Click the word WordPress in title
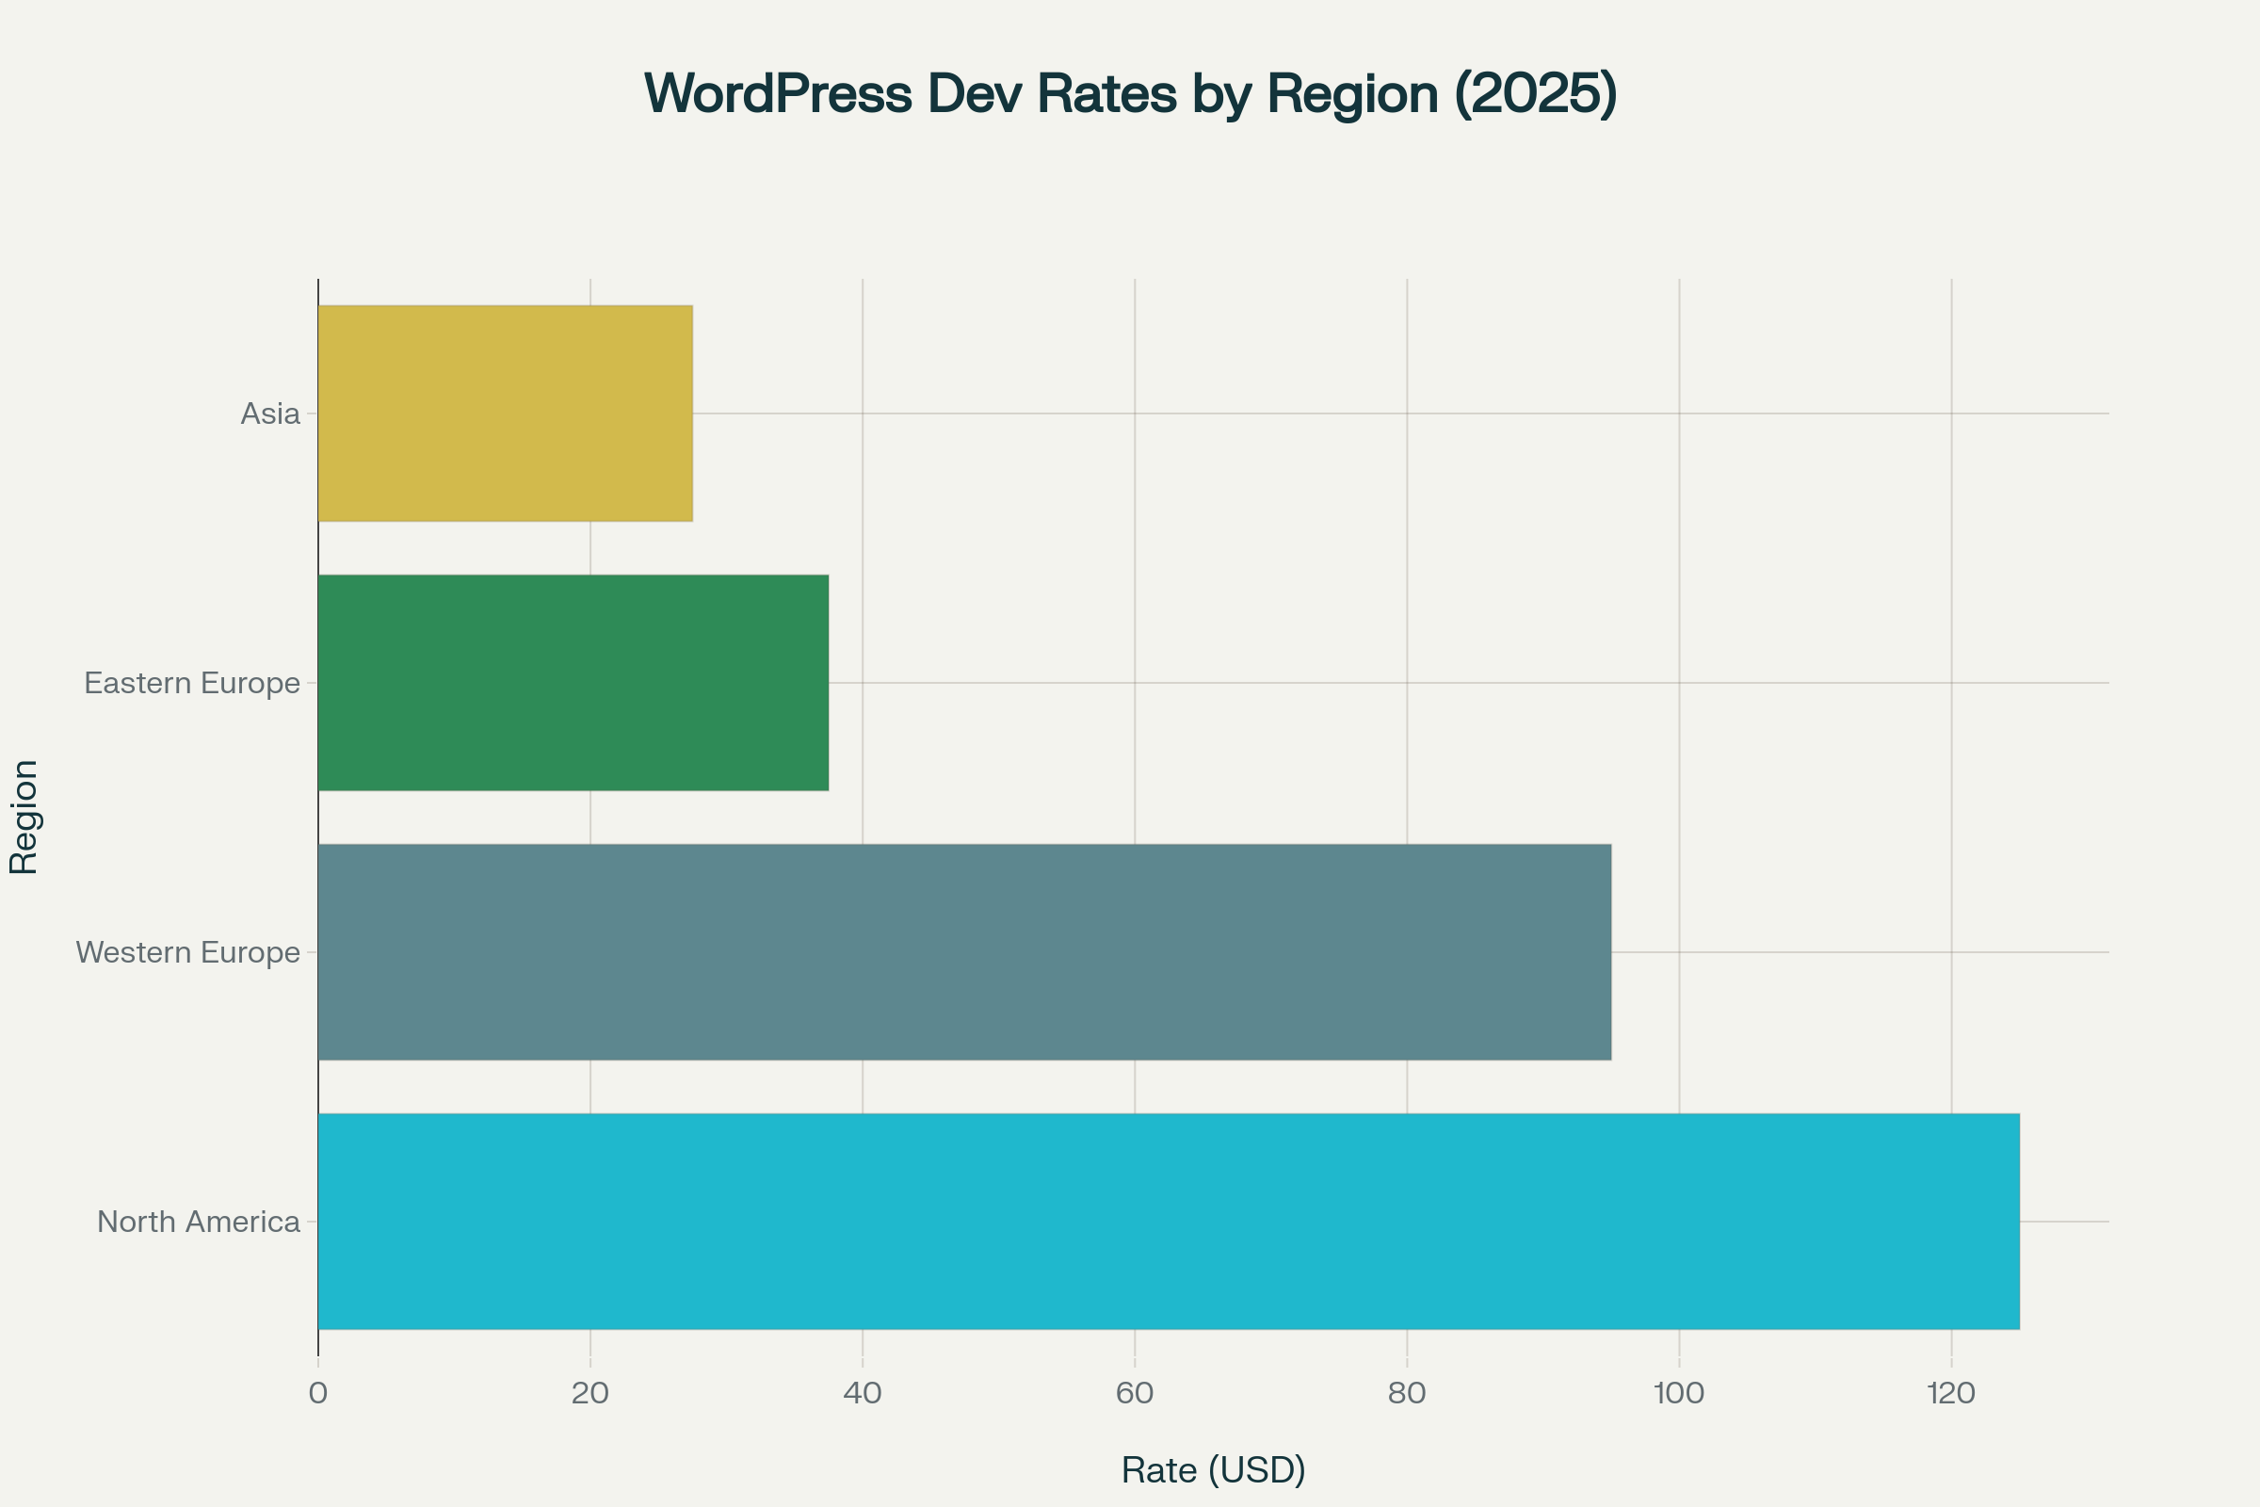The height and width of the screenshot is (1507, 2260). click(x=779, y=93)
